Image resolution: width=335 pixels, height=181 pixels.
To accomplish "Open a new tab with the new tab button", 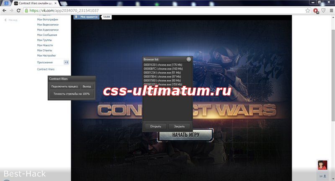I will [x=64, y=3].
